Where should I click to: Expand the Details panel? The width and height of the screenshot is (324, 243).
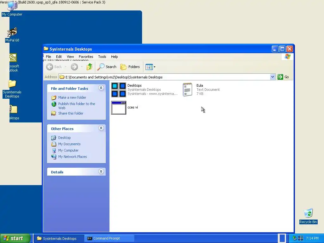click(101, 171)
